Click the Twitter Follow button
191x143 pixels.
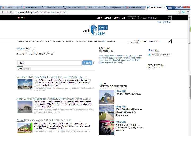(152, 55)
